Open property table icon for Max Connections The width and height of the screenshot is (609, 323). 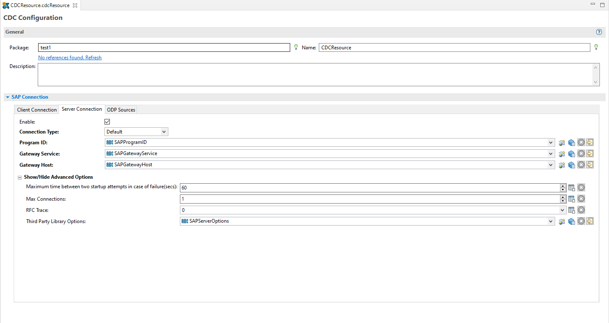click(x=572, y=199)
